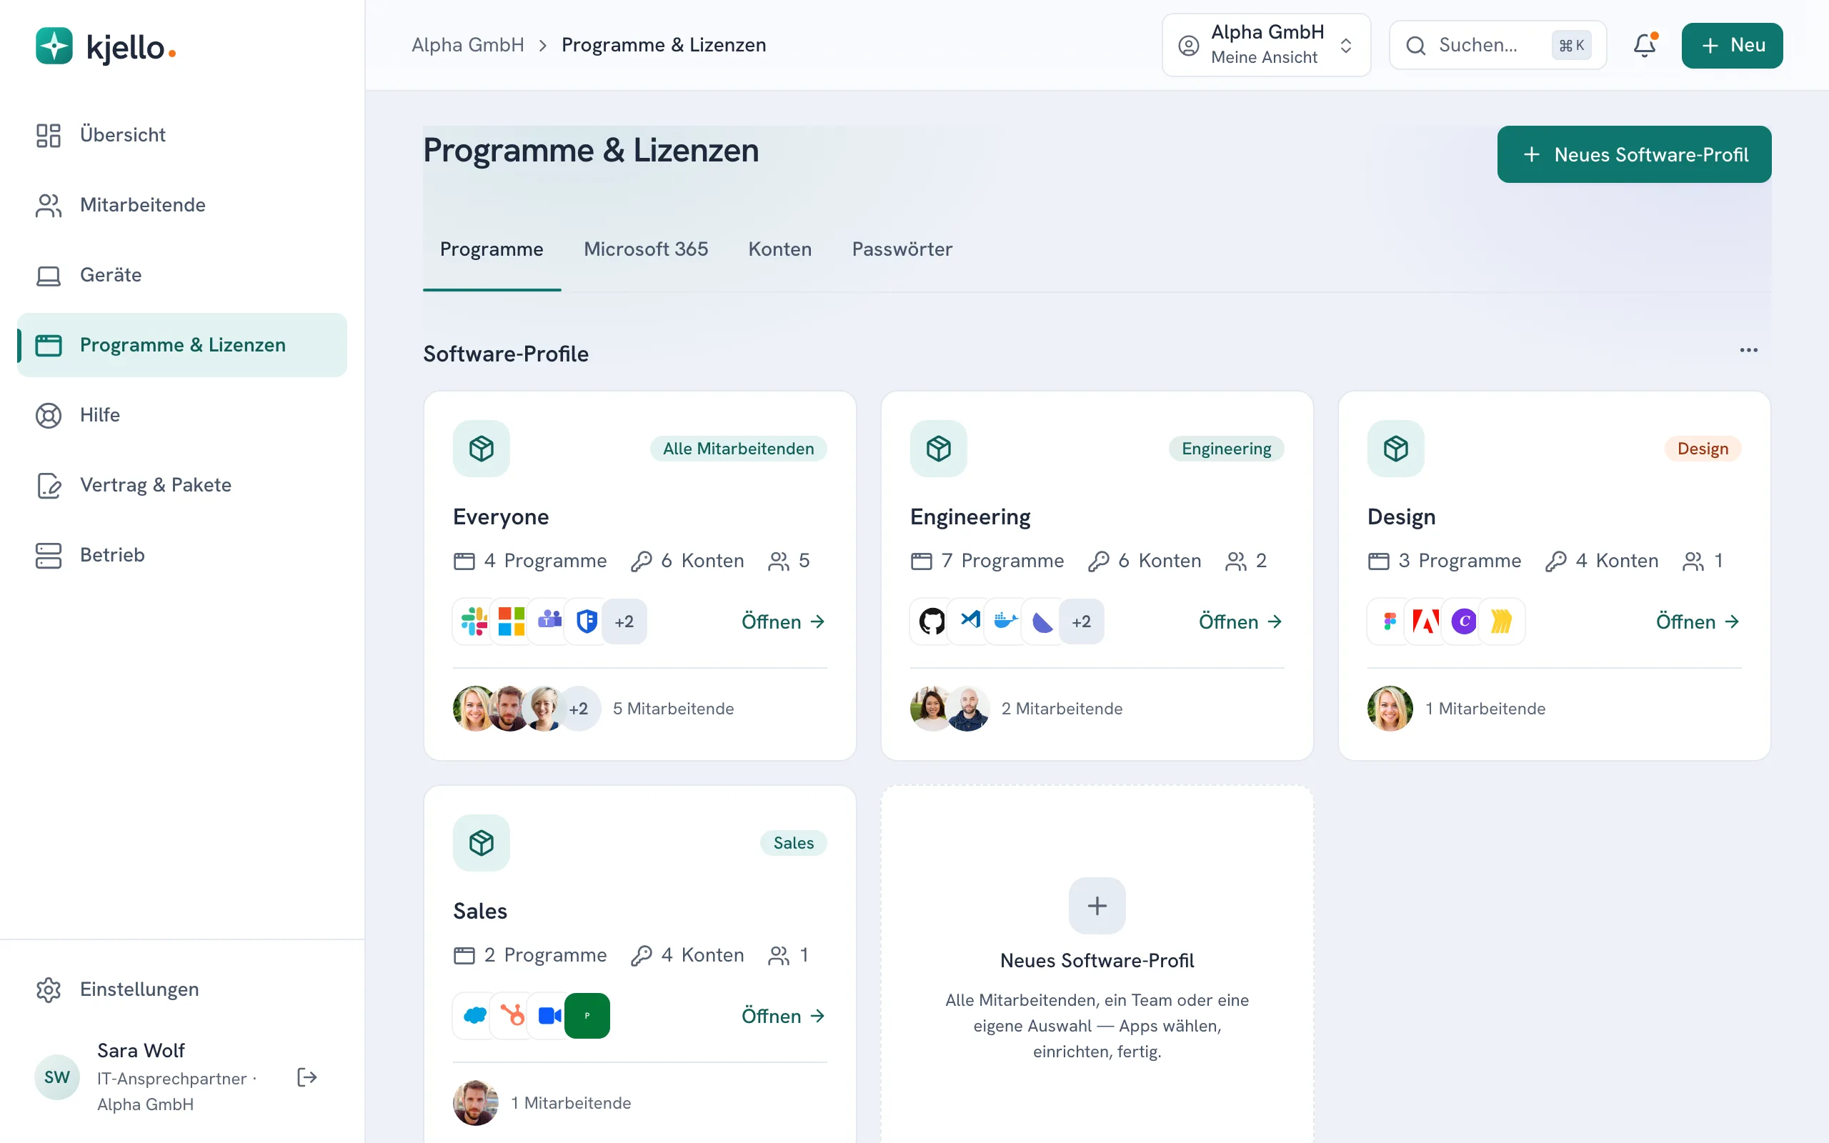Switch to the Microsoft 365 tab
The height and width of the screenshot is (1143, 1829).
[x=645, y=249]
